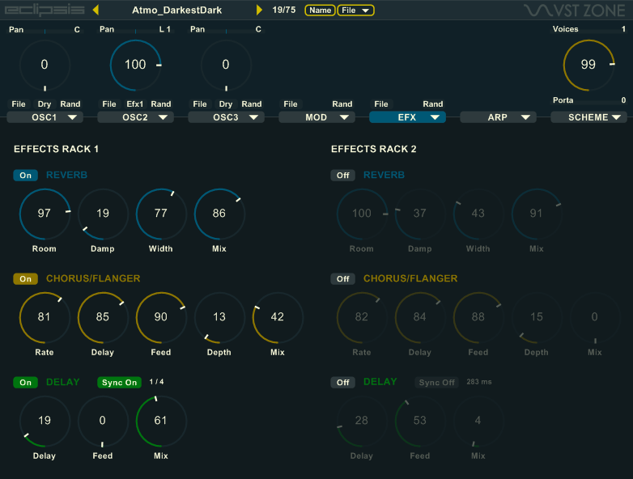The width and height of the screenshot is (633, 479).
Task: Click the VST Zone logo
Action: 576,11
